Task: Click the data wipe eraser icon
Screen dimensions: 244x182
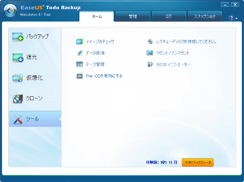Action: tap(80, 53)
